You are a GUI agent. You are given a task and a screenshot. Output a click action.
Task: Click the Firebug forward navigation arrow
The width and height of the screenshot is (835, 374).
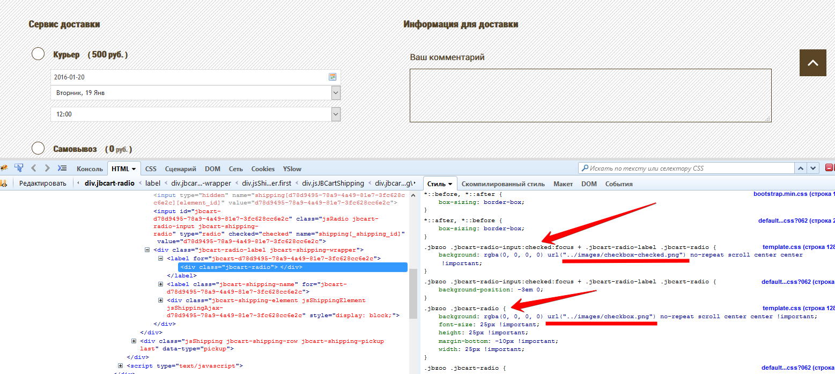pyautogui.click(x=47, y=168)
